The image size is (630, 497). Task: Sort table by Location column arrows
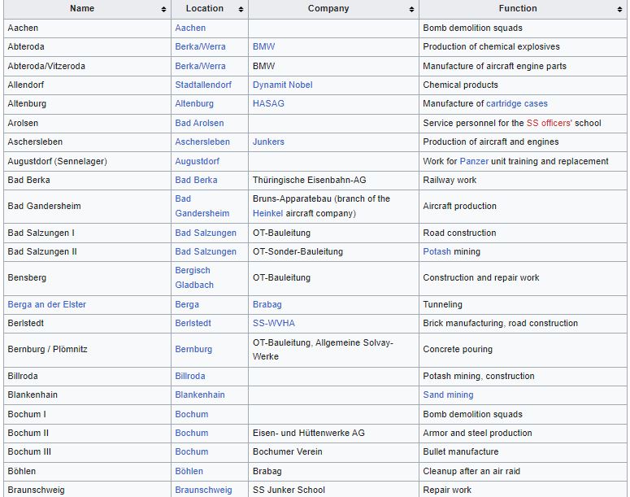click(241, 9)
